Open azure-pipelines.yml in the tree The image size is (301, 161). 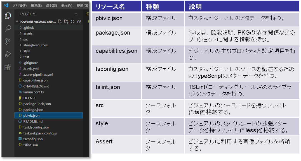pyautogui.click(x=49, y=75)
